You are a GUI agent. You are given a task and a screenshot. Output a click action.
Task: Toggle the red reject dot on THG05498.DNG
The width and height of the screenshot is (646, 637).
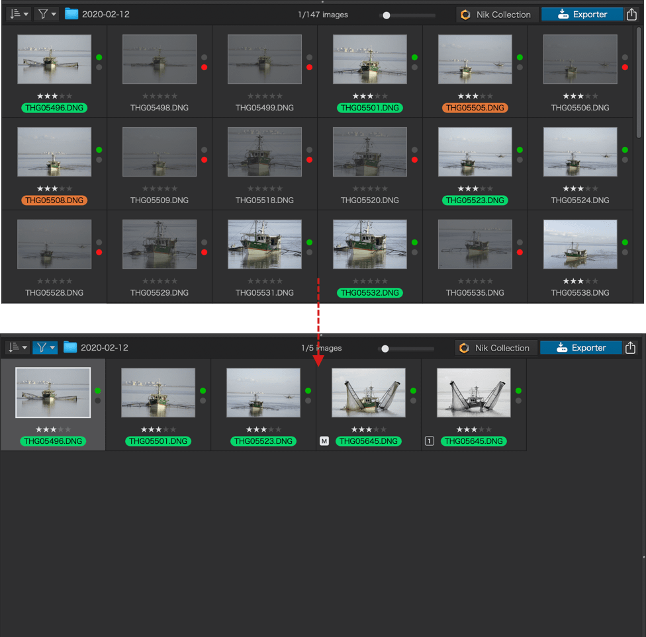click(205, 67)
